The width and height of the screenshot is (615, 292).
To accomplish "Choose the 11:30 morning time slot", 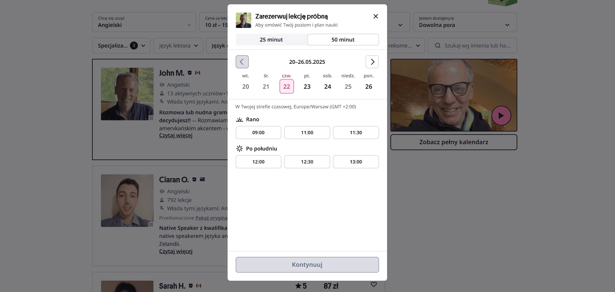I will (356, 133).
